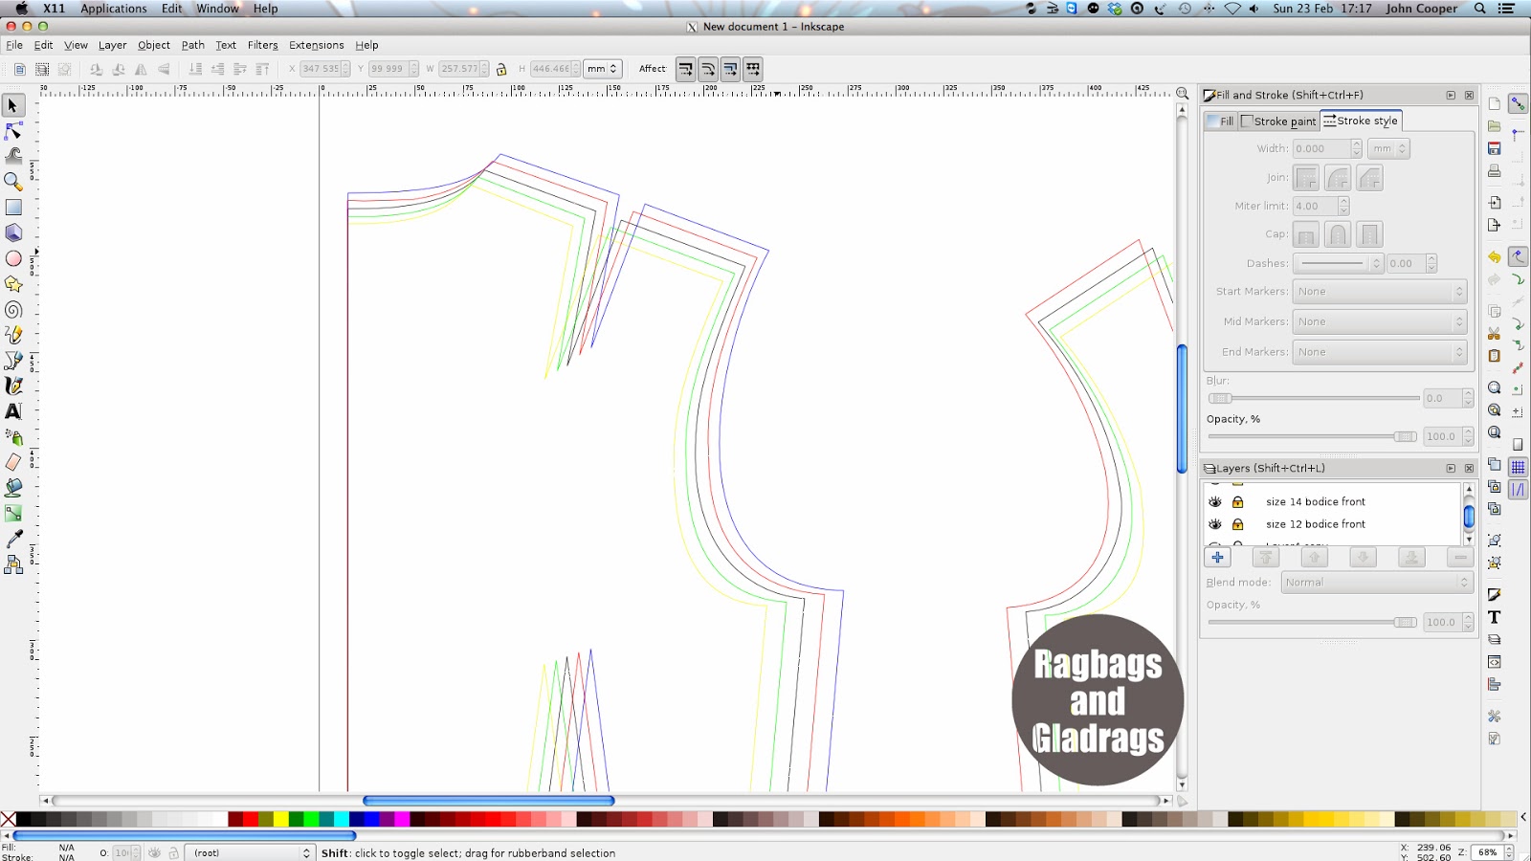
Task: Open the Filters menu
Action: pyautogui.click(x=262, y=45)
